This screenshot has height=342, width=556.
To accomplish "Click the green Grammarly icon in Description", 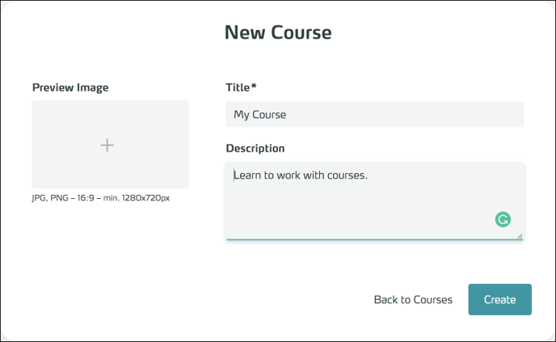I will [x=503, y=219].
